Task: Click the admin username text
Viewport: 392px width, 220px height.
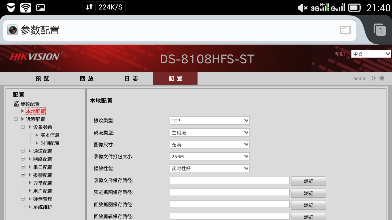Action: [x=360, y=79]
